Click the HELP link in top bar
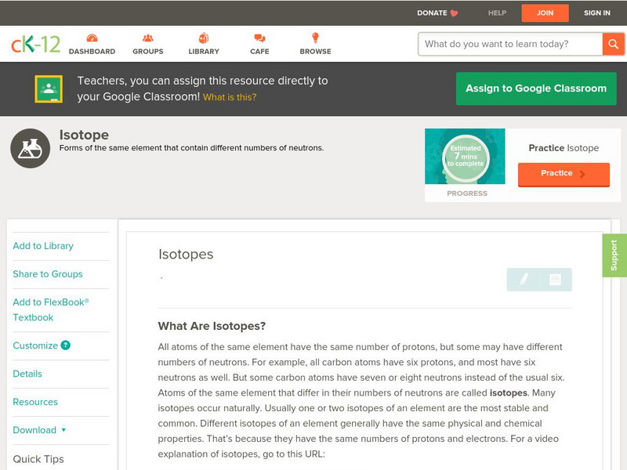 pos(497,13)
